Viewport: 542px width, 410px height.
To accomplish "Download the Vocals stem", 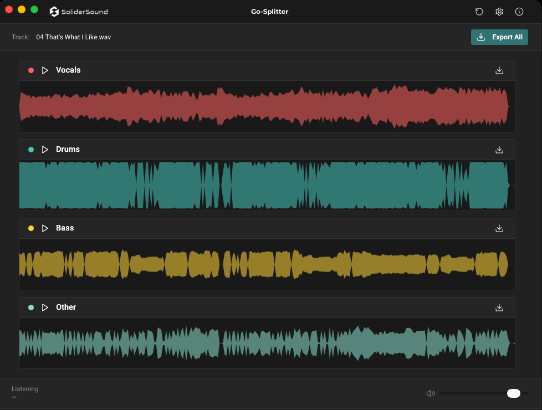I will [x=499, y=70].
